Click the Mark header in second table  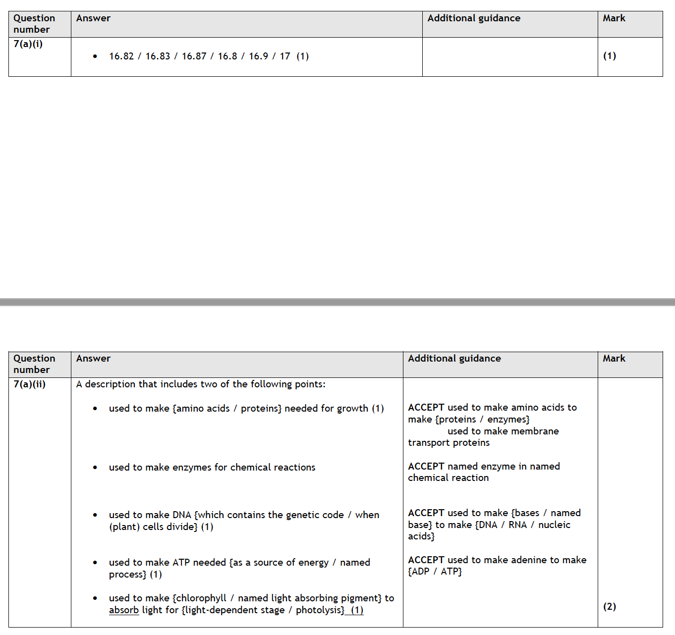pyautogui.click(x=614, y=359)
